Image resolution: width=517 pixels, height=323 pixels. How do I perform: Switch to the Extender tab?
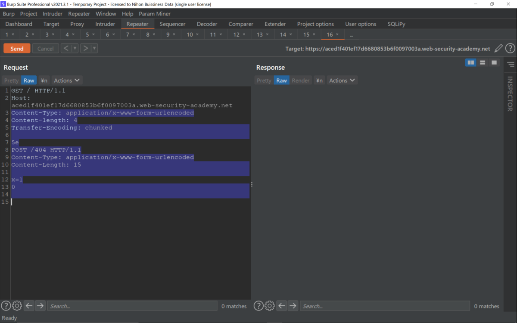click(275, 24)
